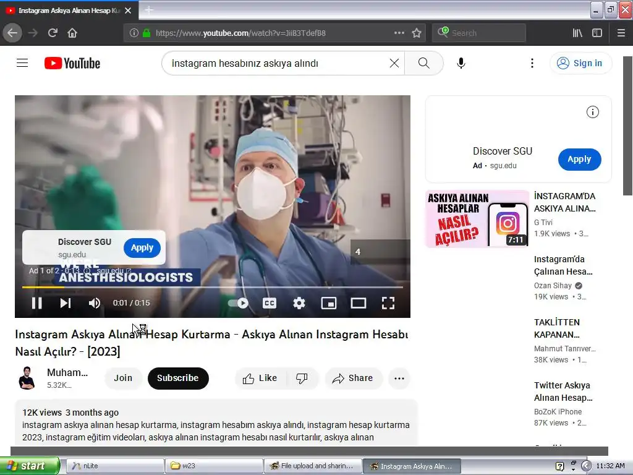Skip to the next video

coord(66,303)
